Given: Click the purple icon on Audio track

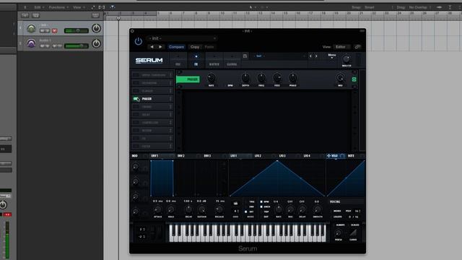Looking at the screenshot, I should point(31,43).
